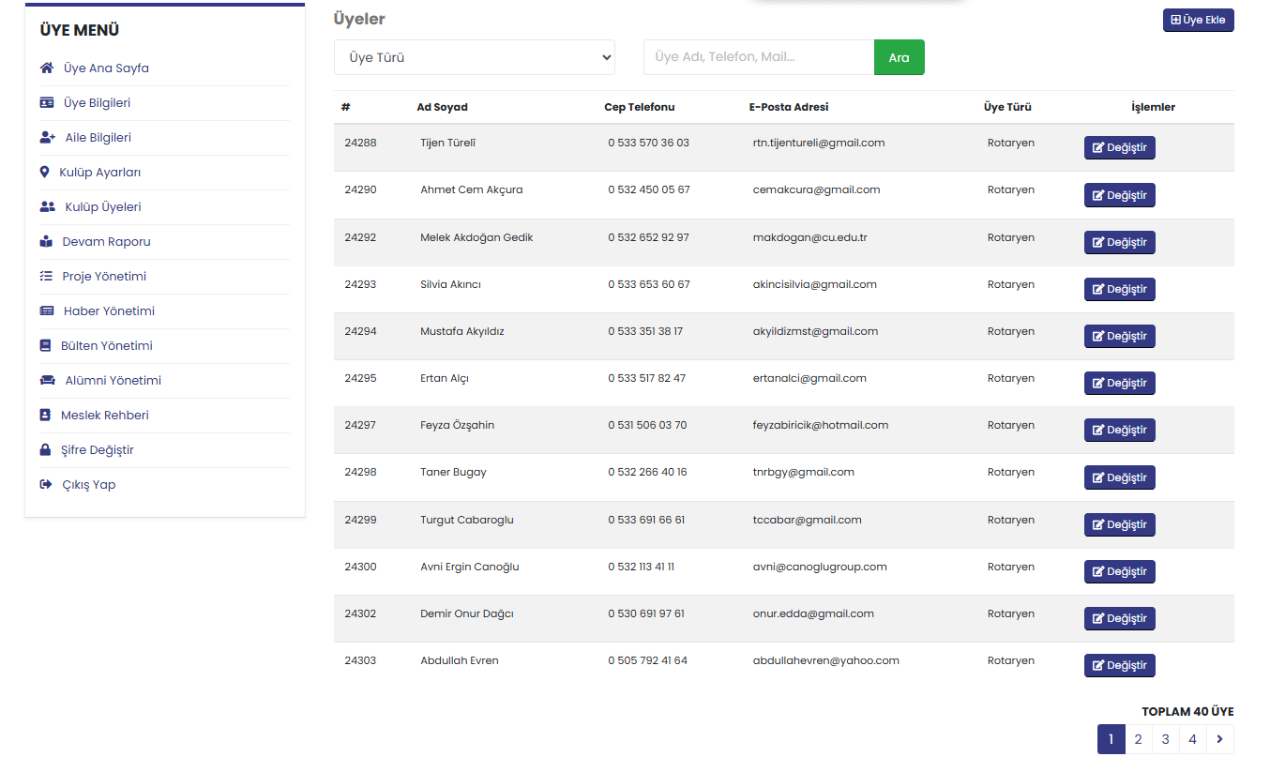Click the lock icon for Şifre Değiştir
The width and height of the screenshot is (1270, 757).
tap(45, 450)
